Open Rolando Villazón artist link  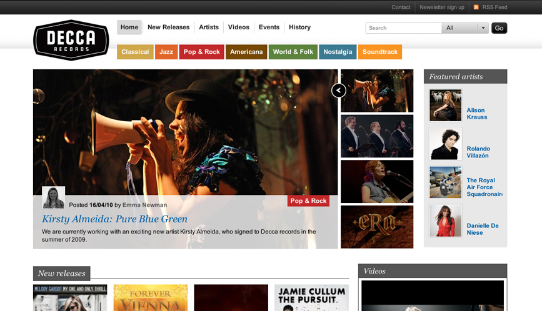pyautogui.click(x=478, y=152)
